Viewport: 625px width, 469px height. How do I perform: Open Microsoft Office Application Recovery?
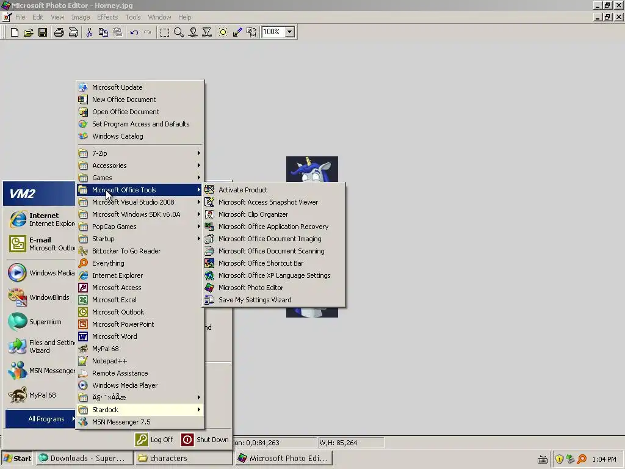pyautogui.click(x=274, y=227)
